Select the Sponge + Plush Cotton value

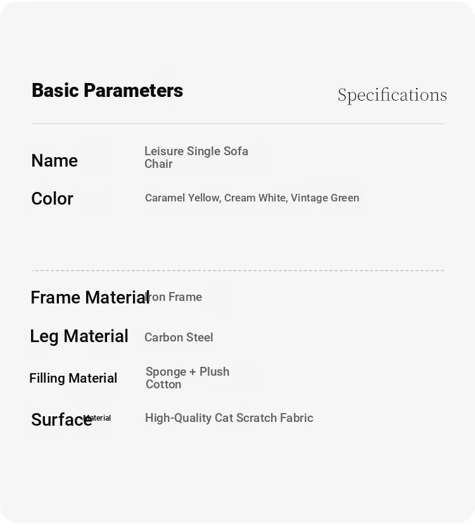point(187,378)
